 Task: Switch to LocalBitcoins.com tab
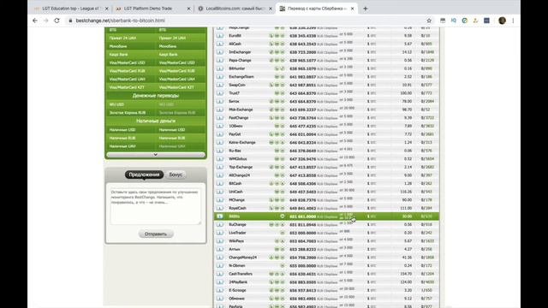[x=235, y=9]
